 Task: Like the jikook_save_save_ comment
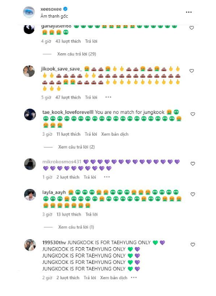[191, 71]
